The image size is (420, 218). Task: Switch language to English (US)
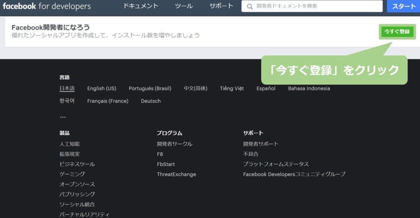coord(102,88)
